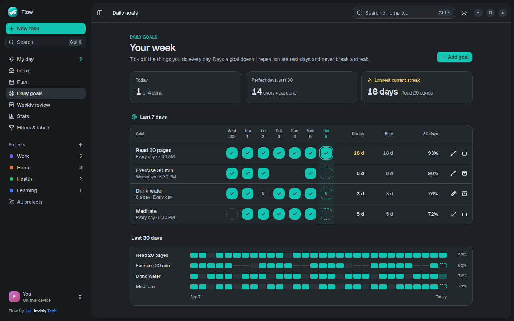This screenshot has height=321, width=514.
Task: Toggle Meditate check for Wednesday 30
Action: click(x=232, y=214)
